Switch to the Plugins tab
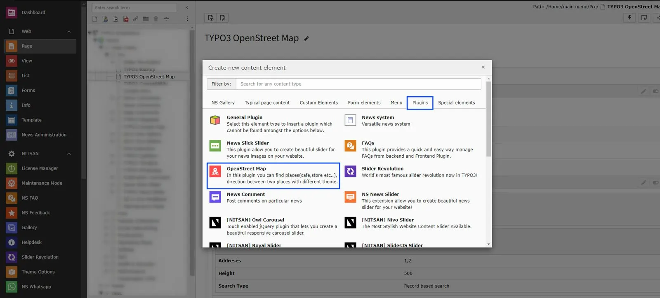This screenshot has width=660, height=298. [420, 103]
